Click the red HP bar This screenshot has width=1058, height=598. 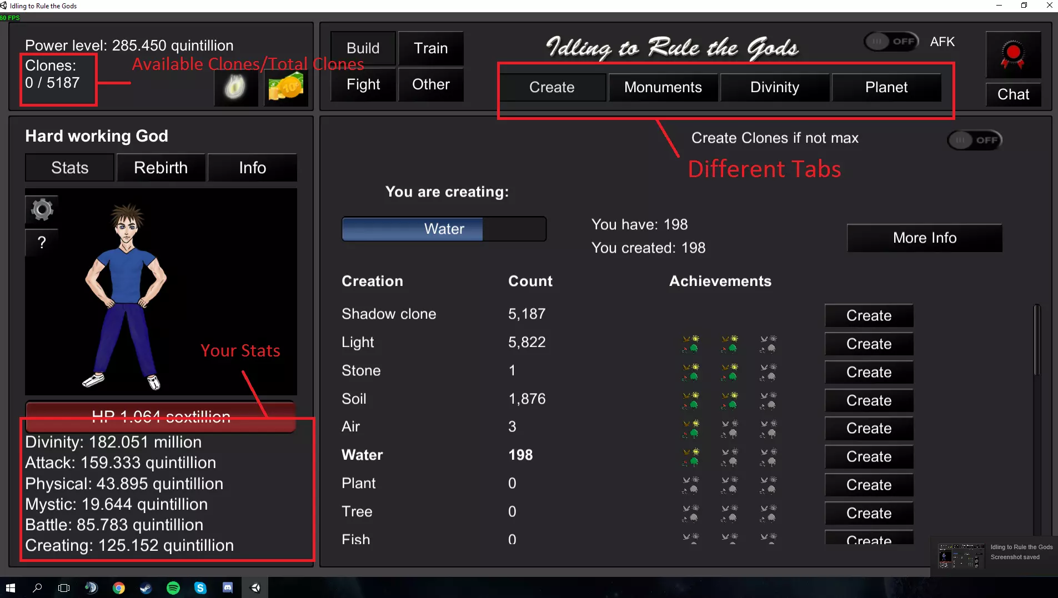coord(161,416)
